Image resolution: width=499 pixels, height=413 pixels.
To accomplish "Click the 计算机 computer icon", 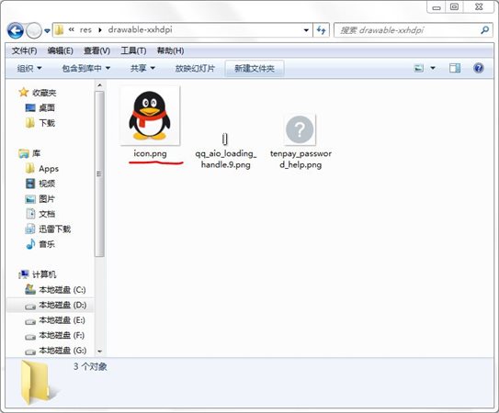I will pos(24,274).
